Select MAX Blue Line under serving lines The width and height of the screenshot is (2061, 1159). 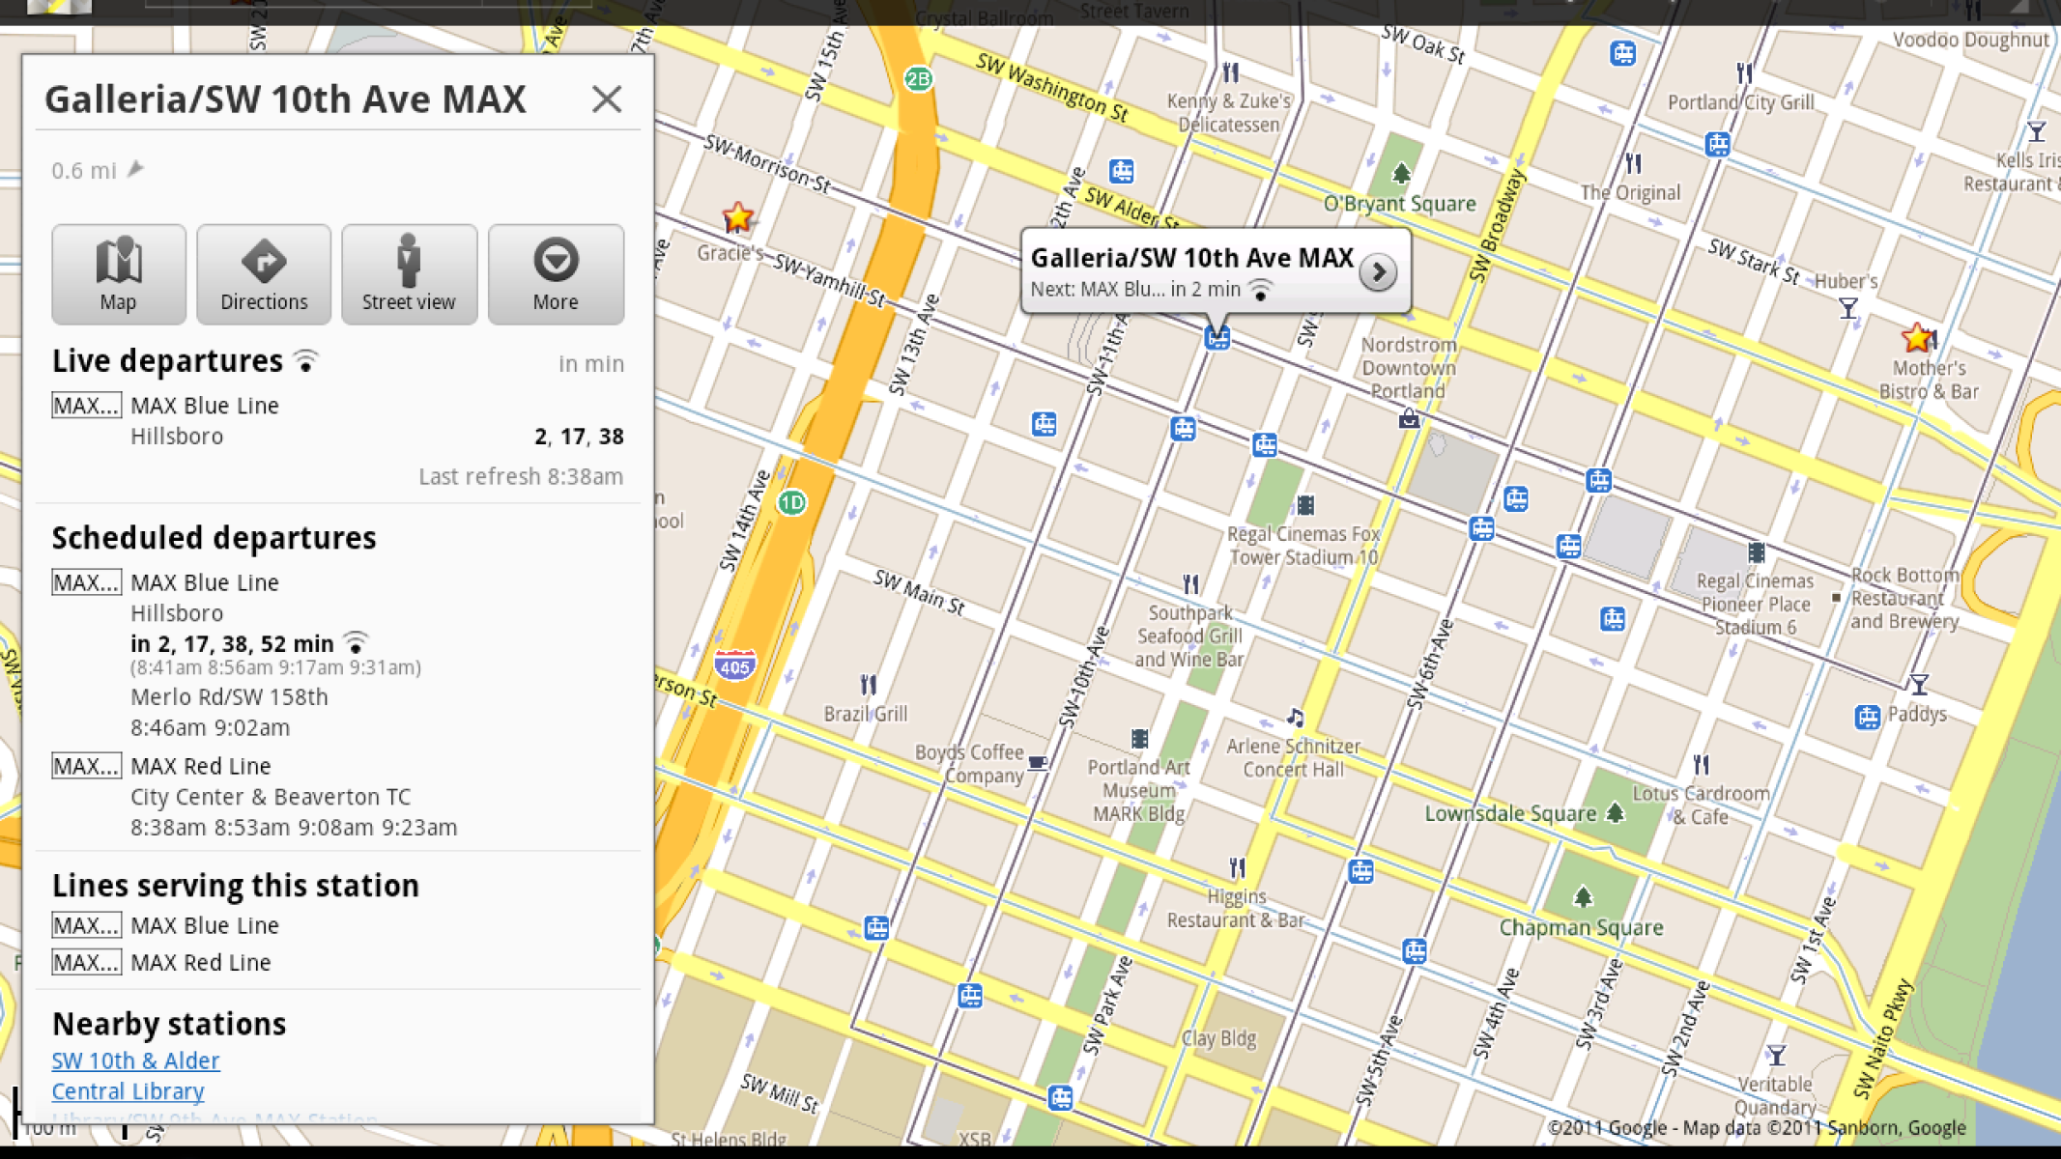(x=204, y=925)
